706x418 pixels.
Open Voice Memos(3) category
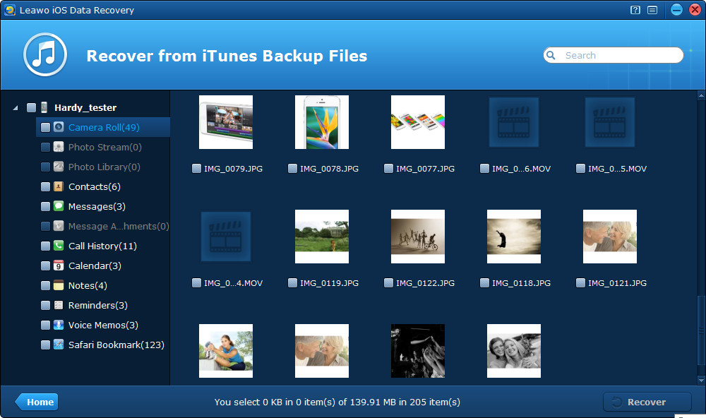[103, 326]
